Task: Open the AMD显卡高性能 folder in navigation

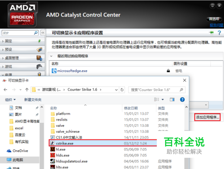Action: tap(27, 121)
